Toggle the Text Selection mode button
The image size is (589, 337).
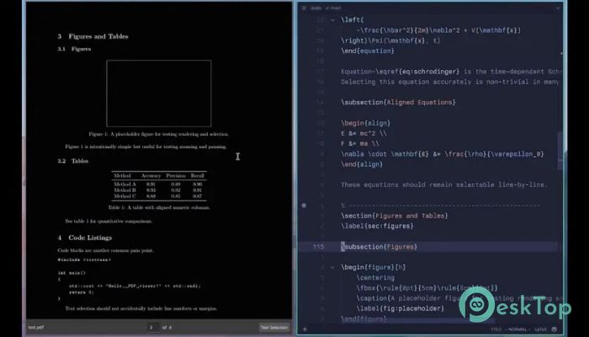(274, 328)
